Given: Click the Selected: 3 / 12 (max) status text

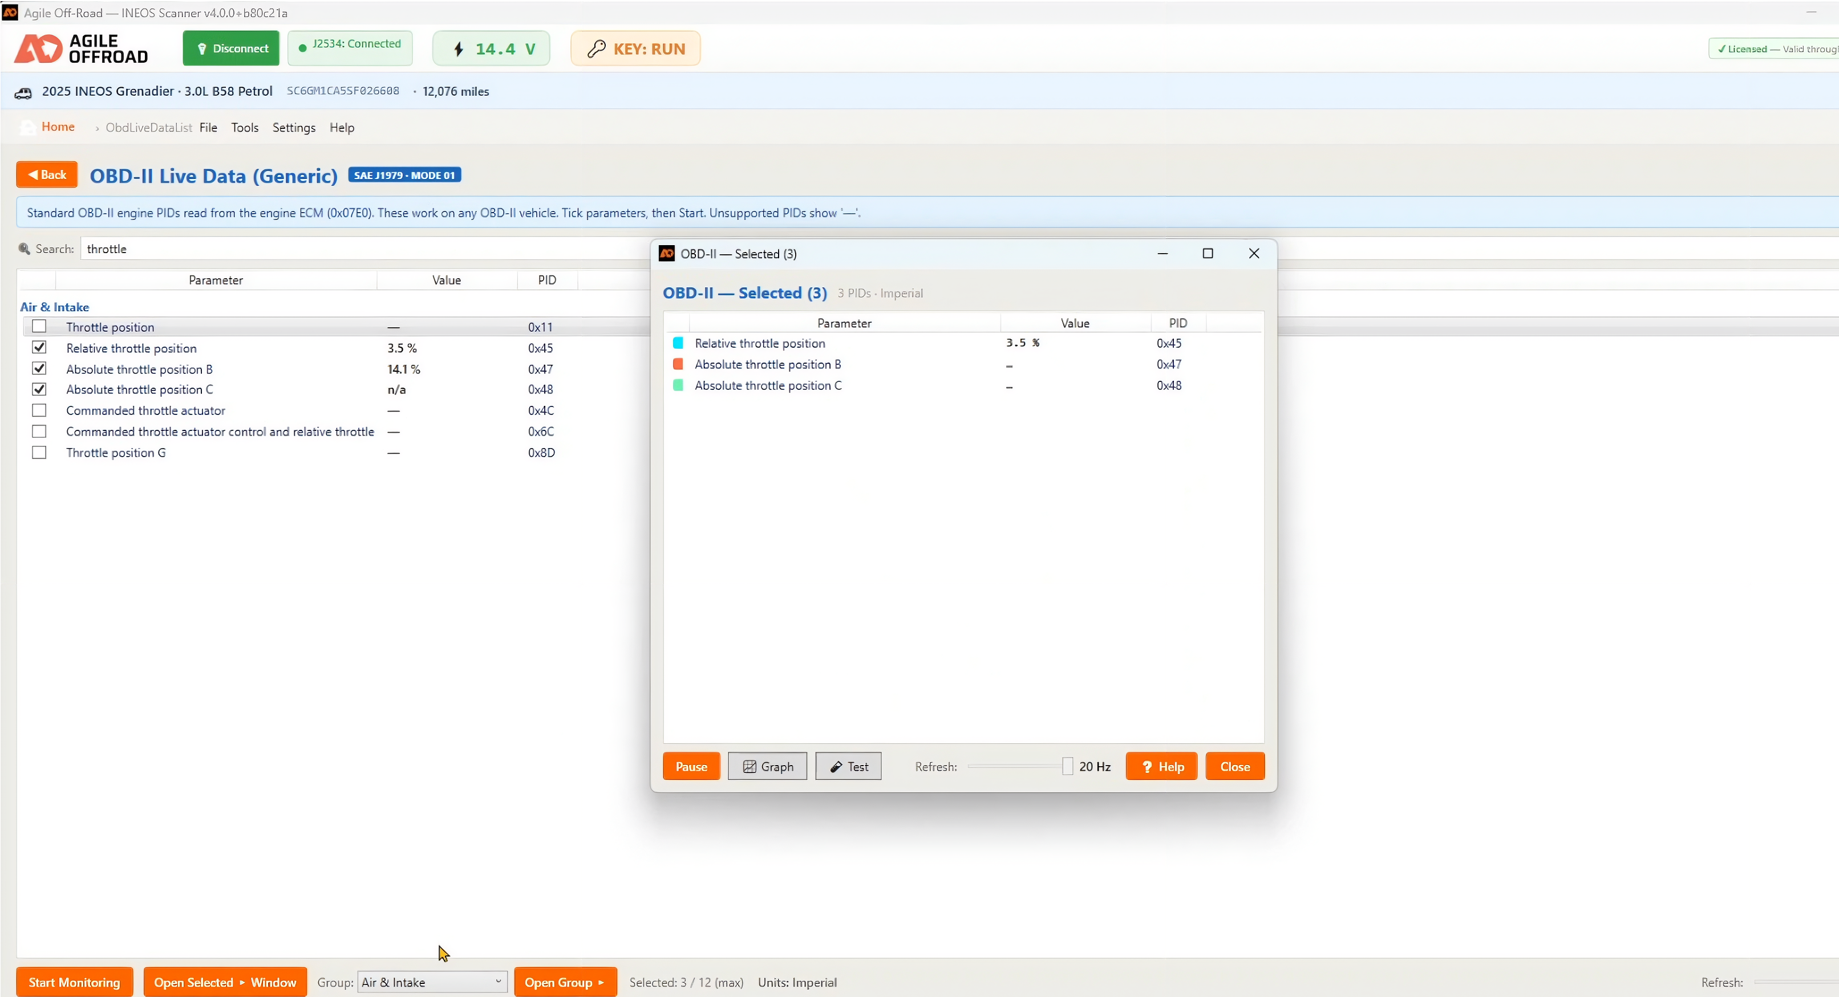Looking at the screenshot, I should [x=686, y=982].
